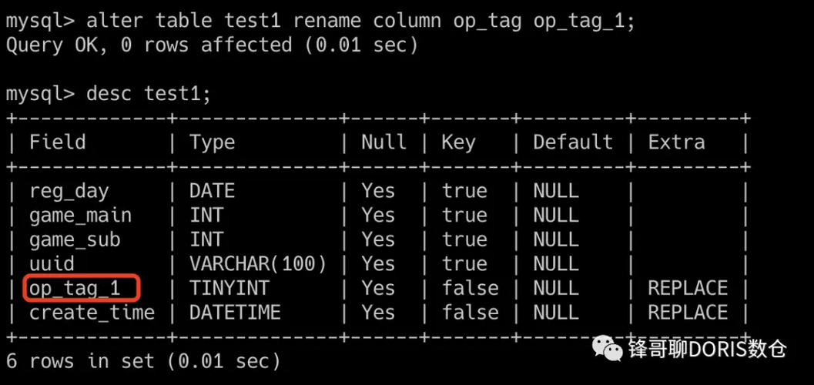
Task: Click the Extra column header
Action: (x=676, y=142)
